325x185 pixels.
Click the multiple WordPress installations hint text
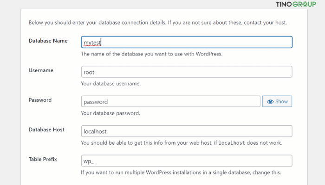pos(181,173)
